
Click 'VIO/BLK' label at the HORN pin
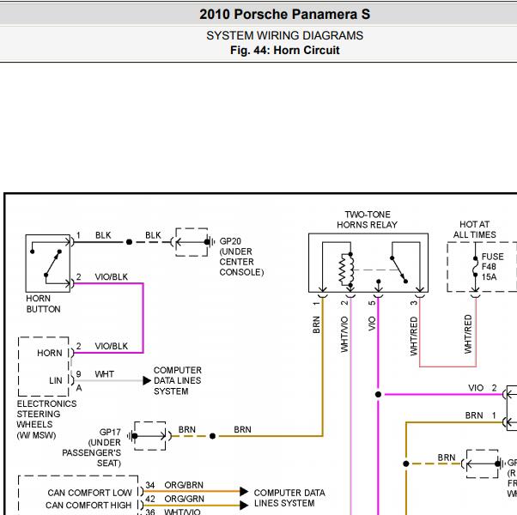pos(111,346)
